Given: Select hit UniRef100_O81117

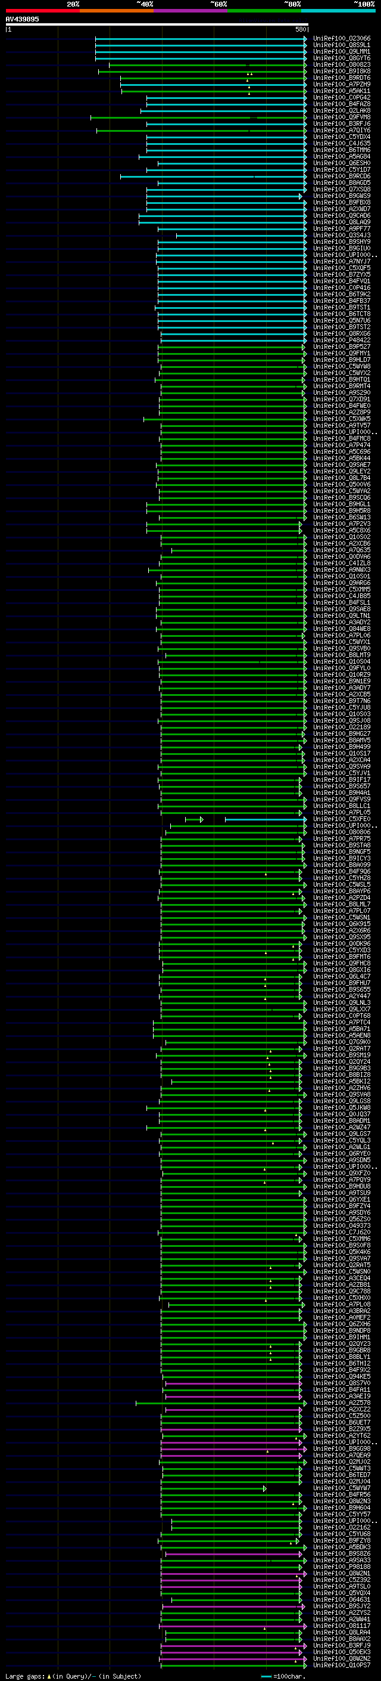Looking at the screenshot, I should point(341,1626).
